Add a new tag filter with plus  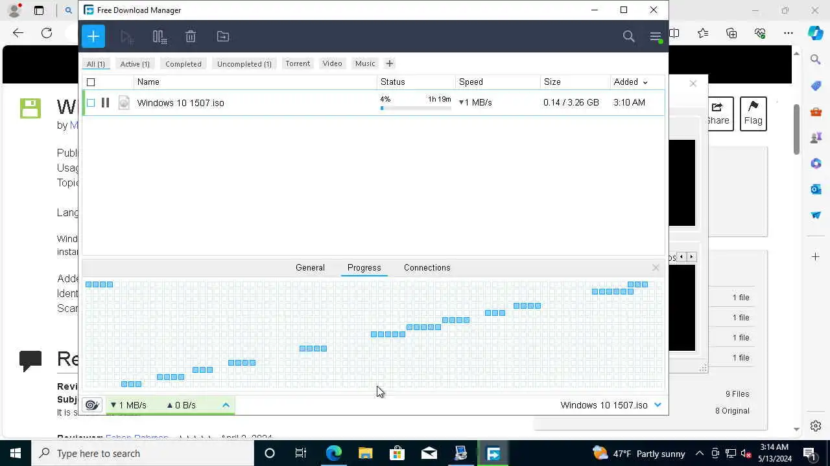(x=389, y=63)
